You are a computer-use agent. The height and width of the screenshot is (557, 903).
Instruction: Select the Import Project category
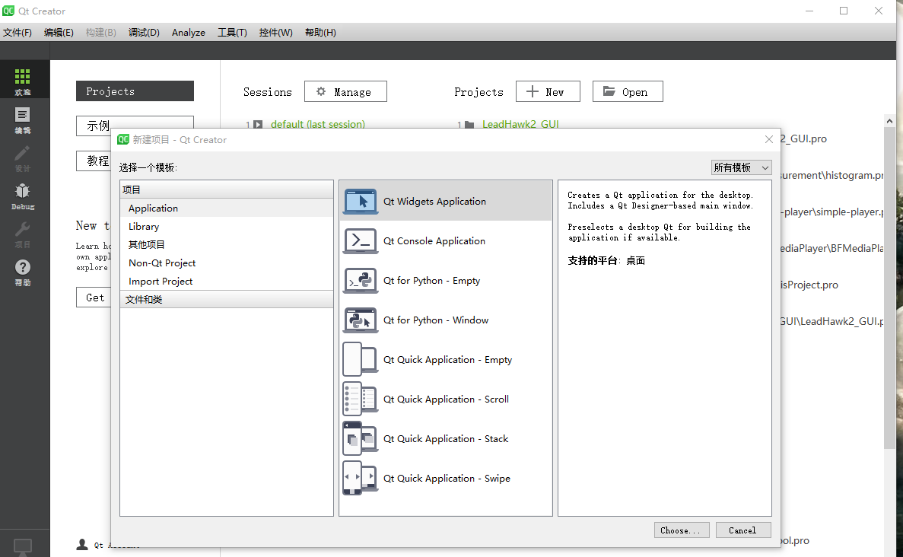[x=227, y=281]
